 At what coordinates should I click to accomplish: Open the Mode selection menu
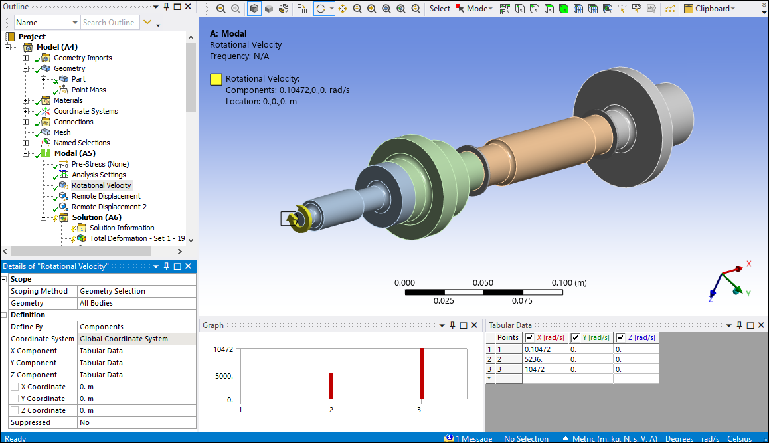tap(474, 9)
